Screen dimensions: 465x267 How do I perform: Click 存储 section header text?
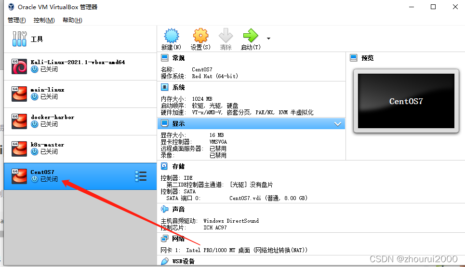click(178, 166)
